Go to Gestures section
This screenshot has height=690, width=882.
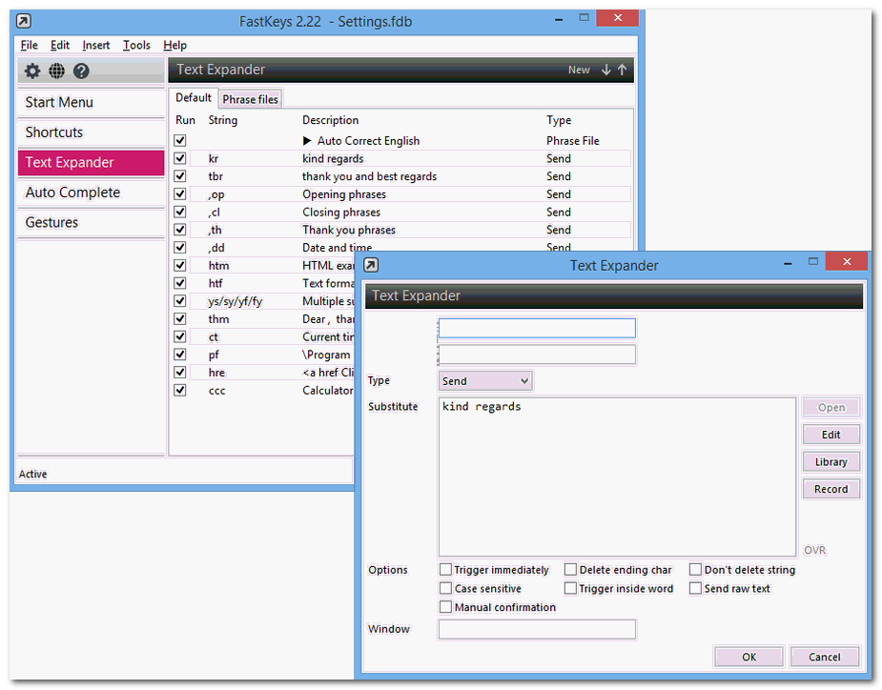[92, 222]
